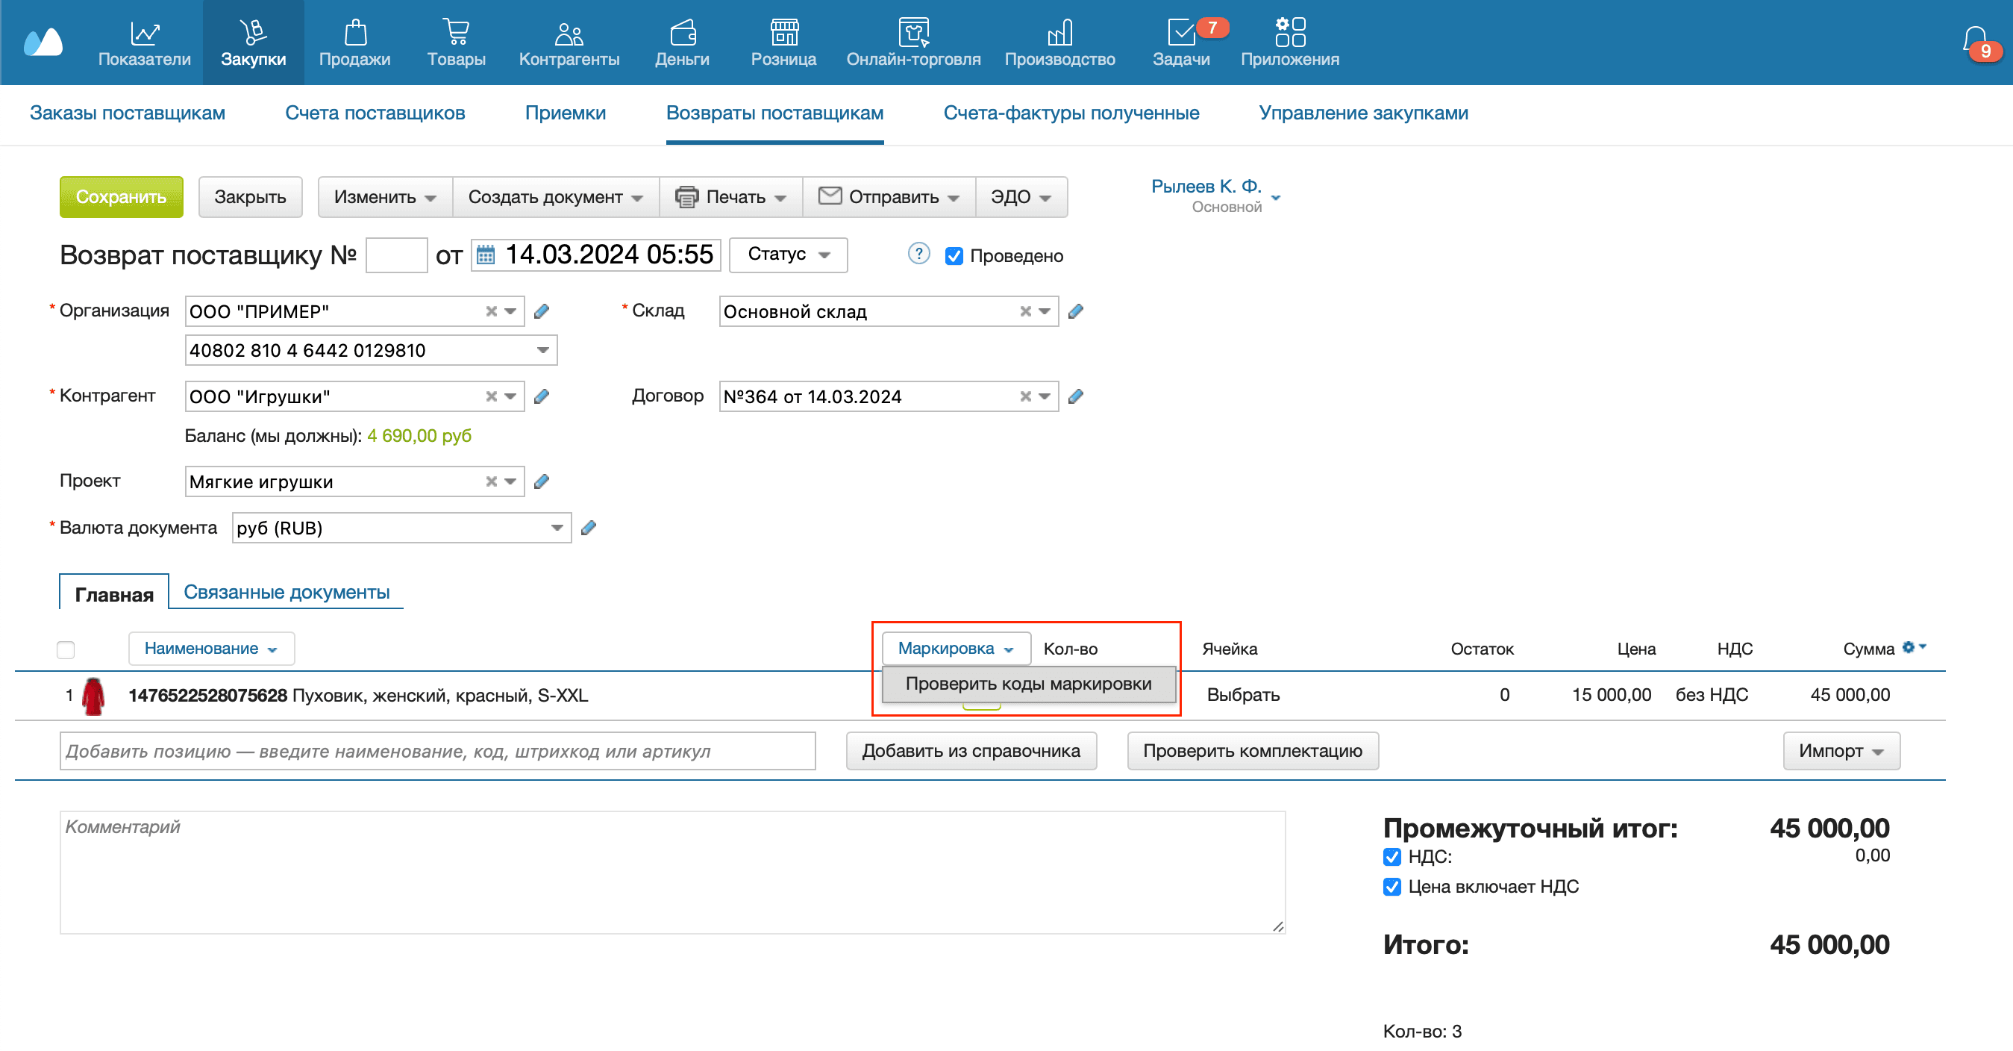Uncheck the Проведено checkbox

coord(954,257)
